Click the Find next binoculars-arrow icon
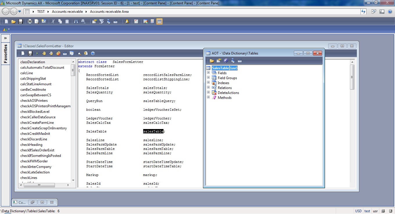Screen dimensions: 395x214 click(83, 21)
